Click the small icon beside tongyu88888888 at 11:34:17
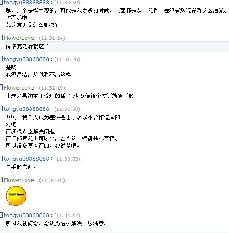The height and width of the screenshot is (233, 229). pos(1,215)
